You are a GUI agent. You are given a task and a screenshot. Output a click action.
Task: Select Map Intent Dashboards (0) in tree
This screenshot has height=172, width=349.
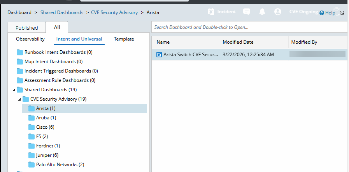point(53,62)
